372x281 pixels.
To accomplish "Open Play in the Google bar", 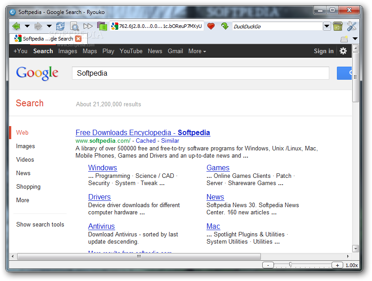I will coord(108,51).
